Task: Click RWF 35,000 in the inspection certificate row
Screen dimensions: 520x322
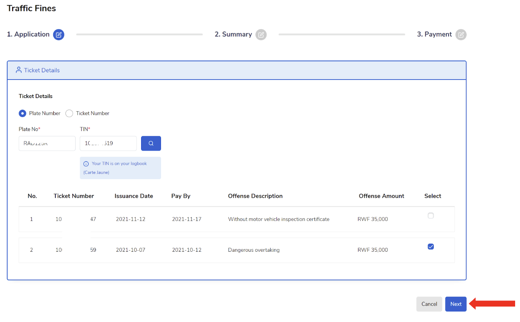Action: coord(373,219)
